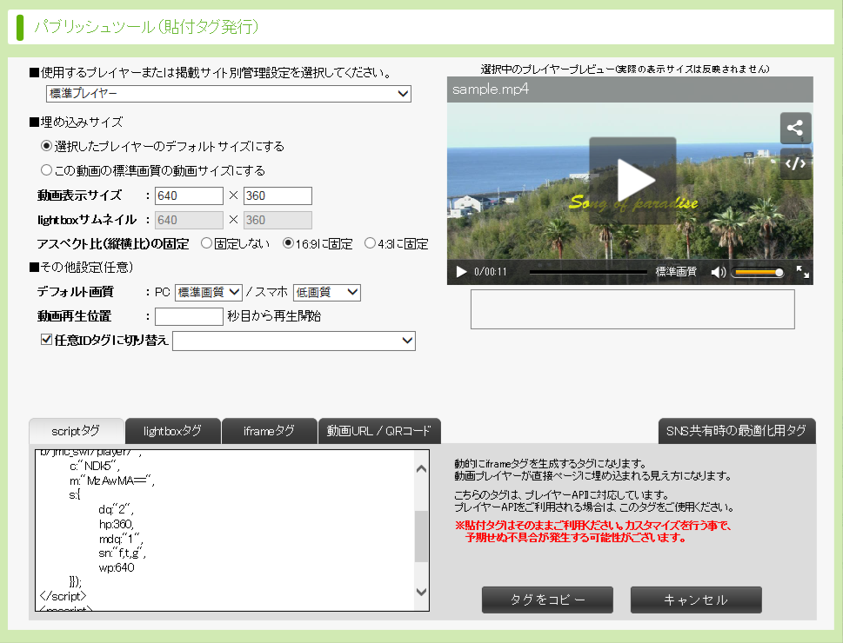Mute the player using the speaker icon
This screenshot has width=843, height=643.
(718, 272)
